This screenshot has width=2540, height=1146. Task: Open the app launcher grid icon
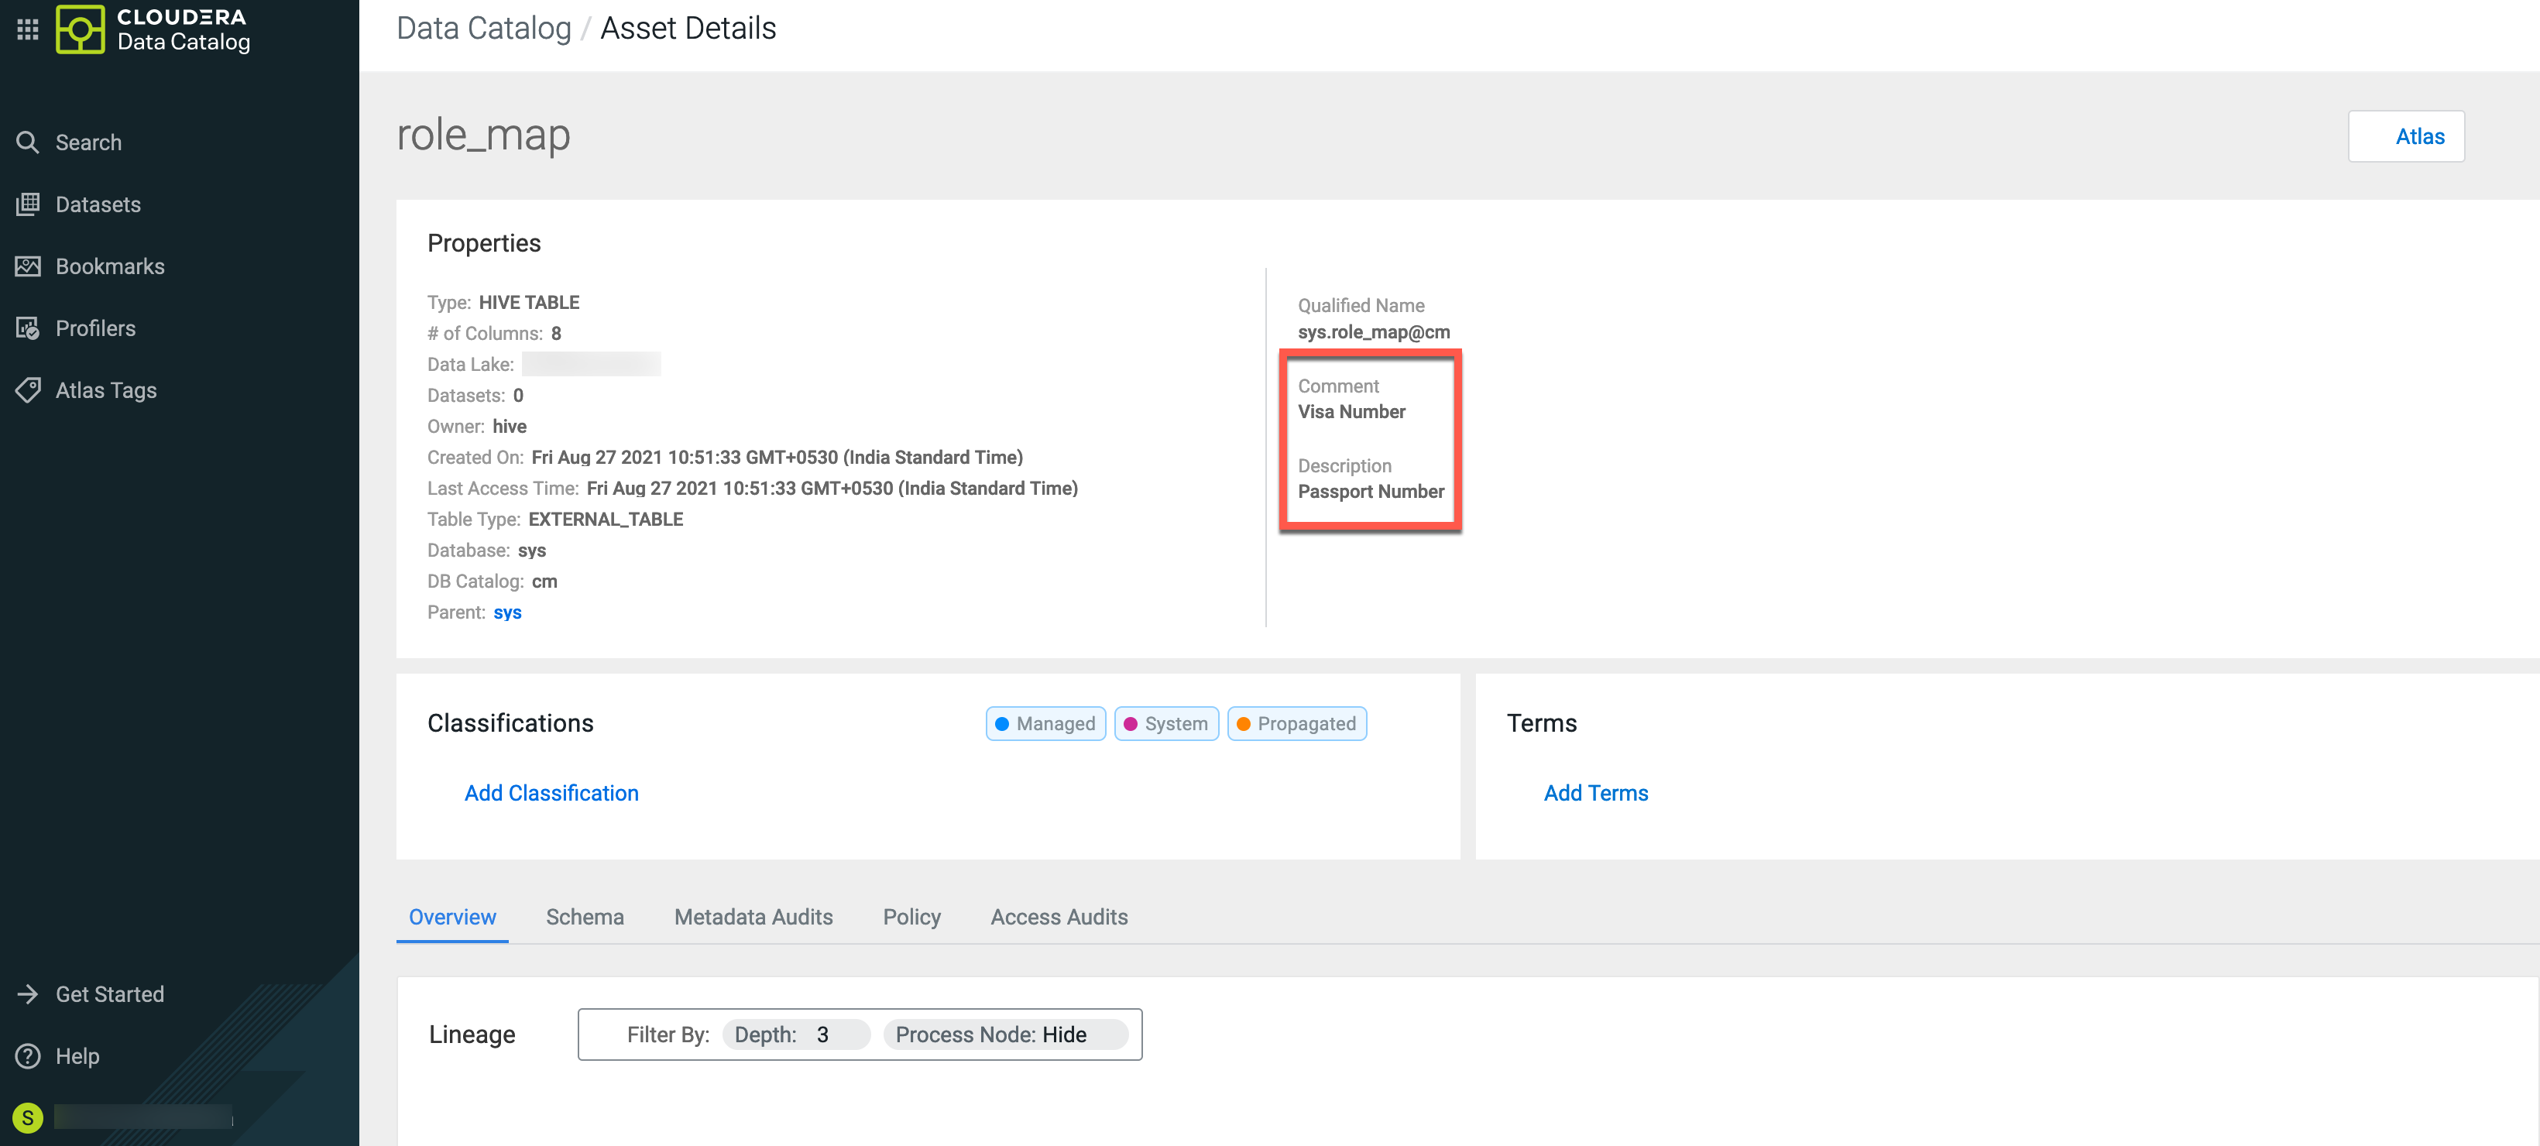click(x=28, y=29)
